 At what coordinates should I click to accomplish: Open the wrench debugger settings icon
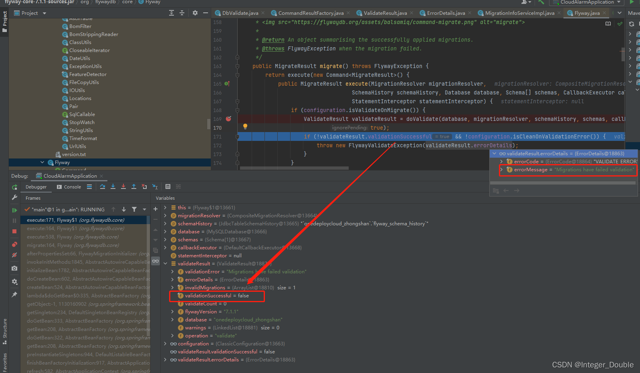[x=14, y=197]
